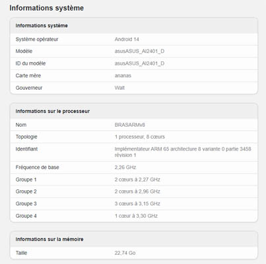The image size is (266, 264).
Task: Click the Topologie value 1 processeur, 8 cœurs
Action: coord(140,137)
